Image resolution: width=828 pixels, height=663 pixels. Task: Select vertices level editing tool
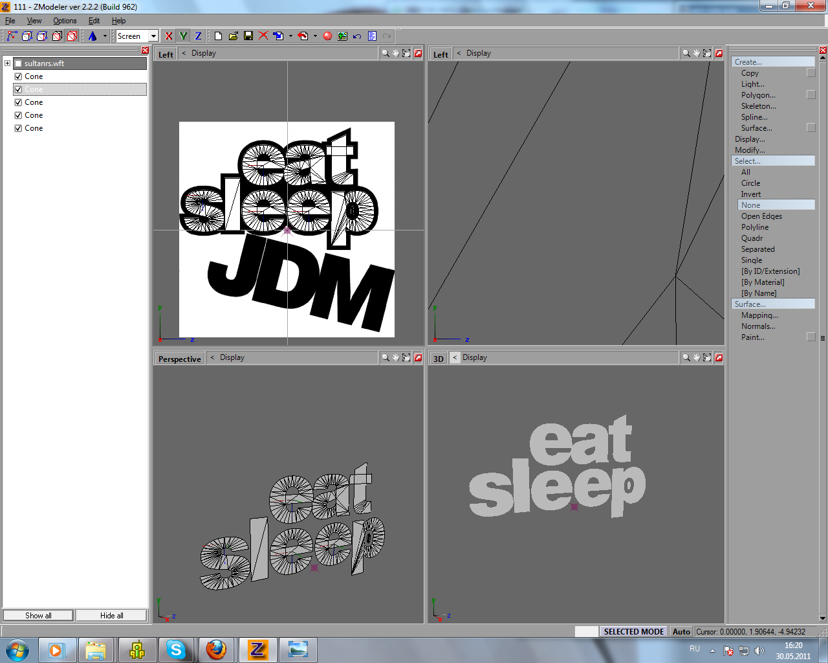(12, 36)
